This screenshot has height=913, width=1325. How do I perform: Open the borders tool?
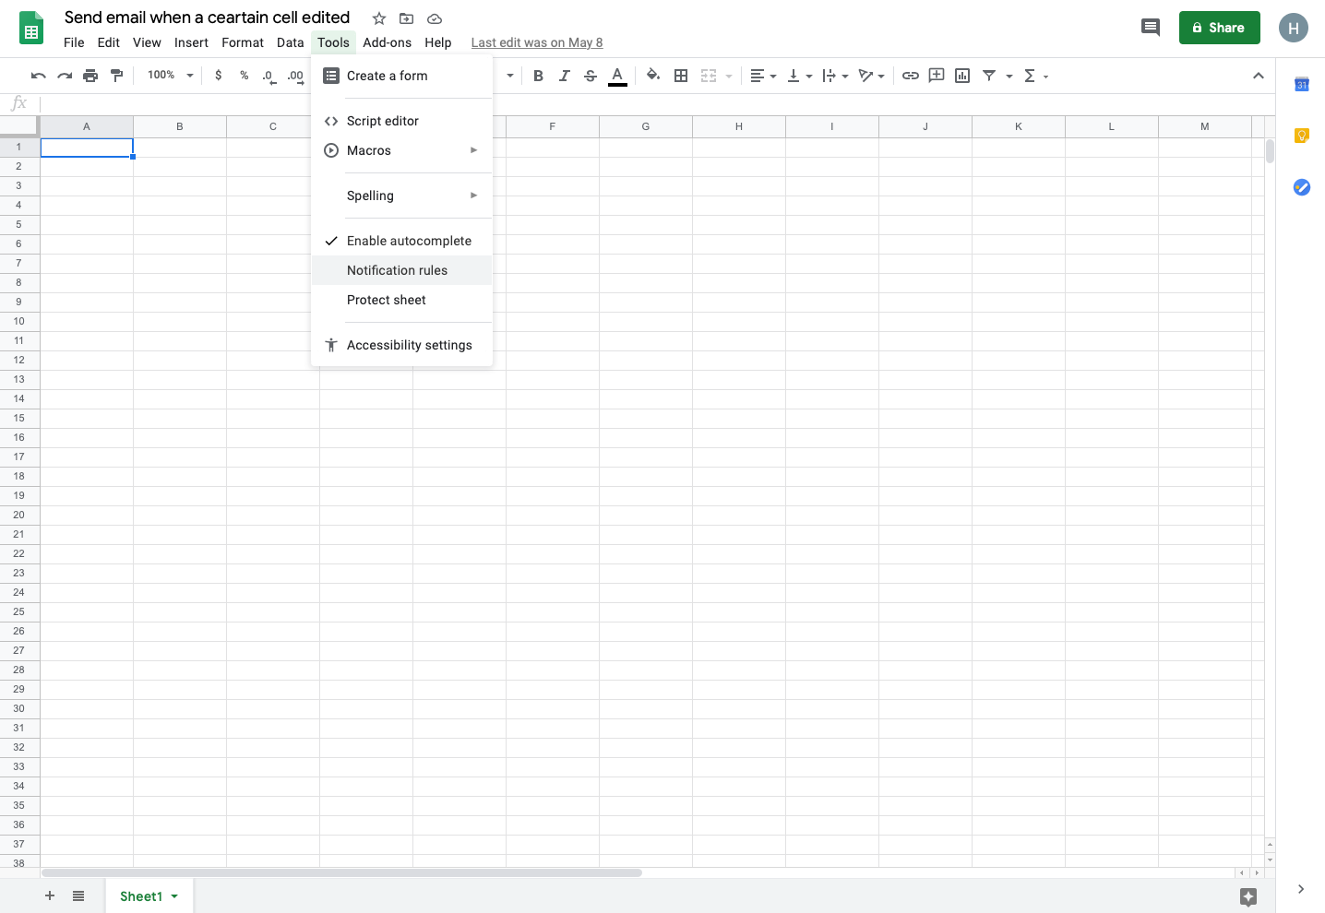681,76
